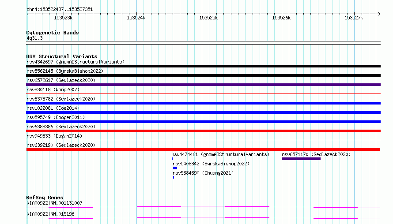
Task: Open nsv6392190 (Sedlazeck2020) variant label
Action: (61, 145)
